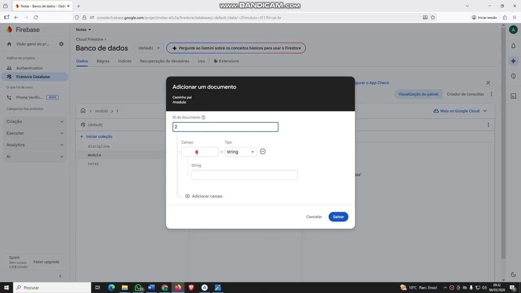Open Brave browser from the taskbar
Screen dimensions: 521x293
pos(191,288)
